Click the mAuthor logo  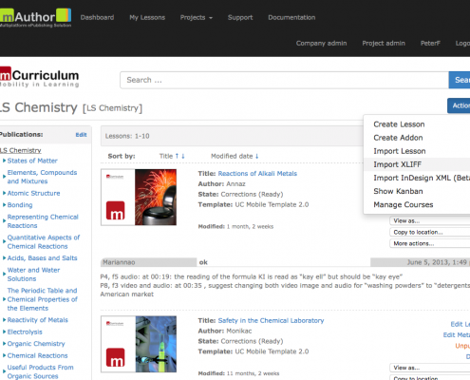(35, 18)
